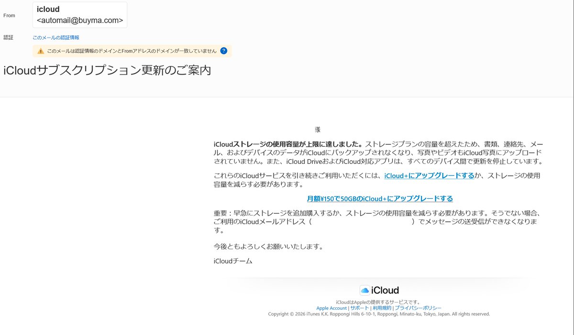Click the 認証 label
The image size is (574, 335).
pyautogui.click(x=9, y=37)
